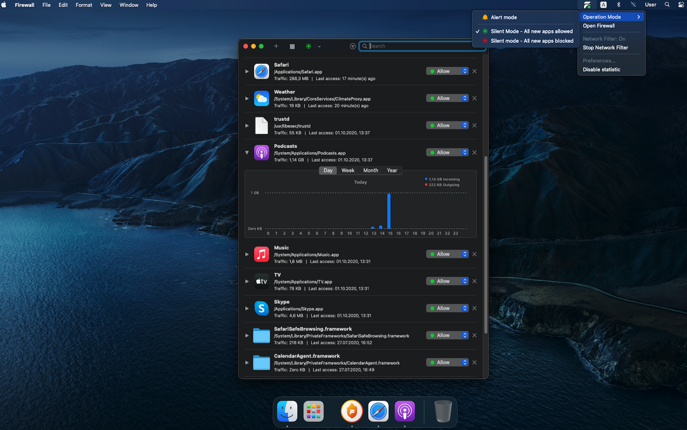The width and height of the screenshot is (687, 430).
Task: Expand the Weather row details
Action: (x=247, y=98)
